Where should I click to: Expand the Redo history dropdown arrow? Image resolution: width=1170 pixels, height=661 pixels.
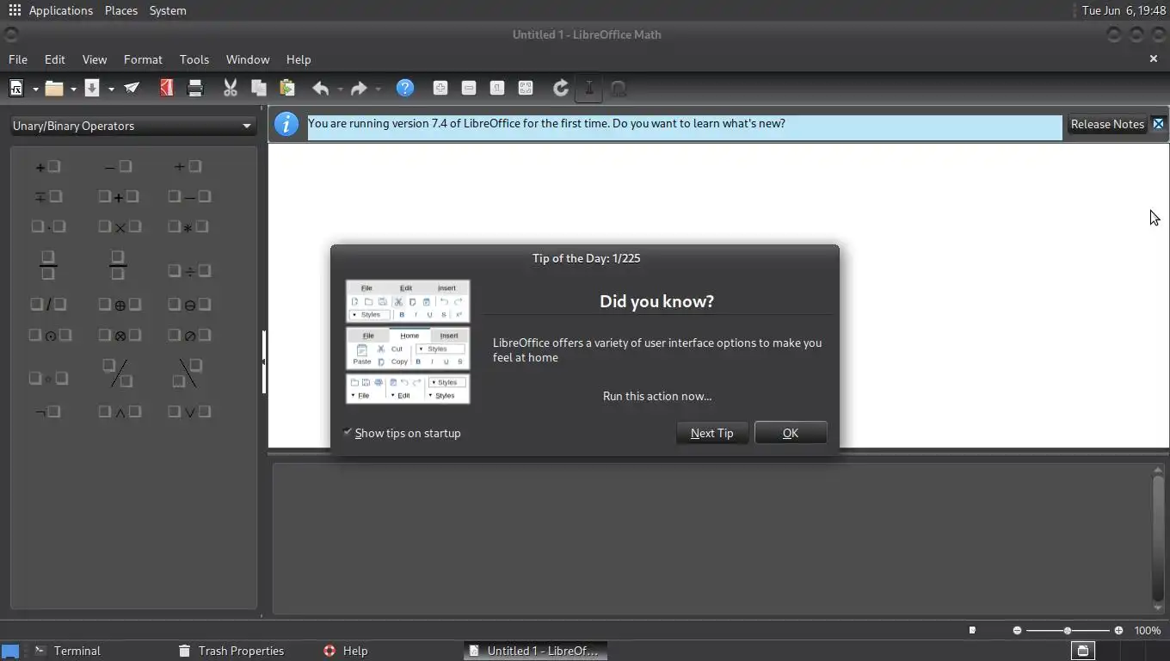click(x=378, y=89)
